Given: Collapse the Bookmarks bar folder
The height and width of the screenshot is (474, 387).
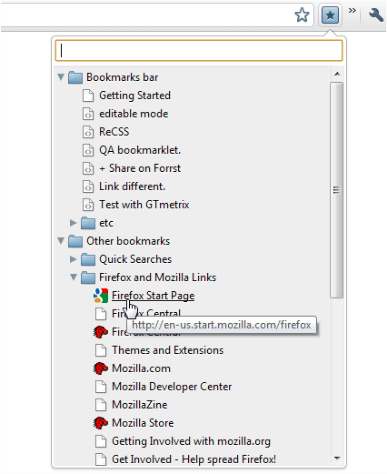Looking at the screenshot, I should [x=61, y=77].
